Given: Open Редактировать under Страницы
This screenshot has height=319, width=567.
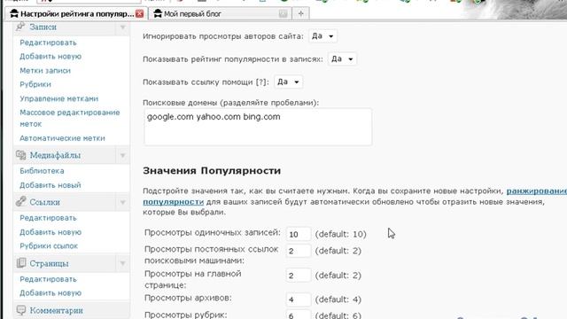Looking at the screenshot, I should [x=48, y=279].
